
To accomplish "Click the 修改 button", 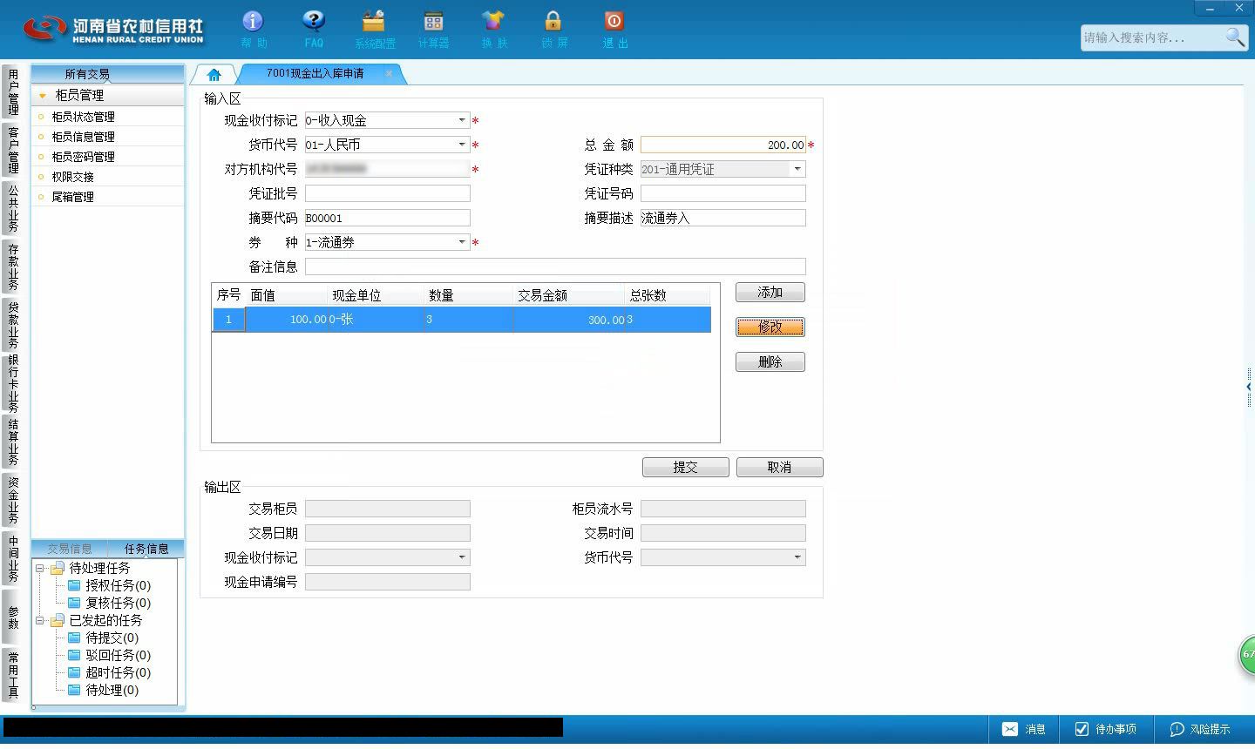I will (x=770, y=327).
